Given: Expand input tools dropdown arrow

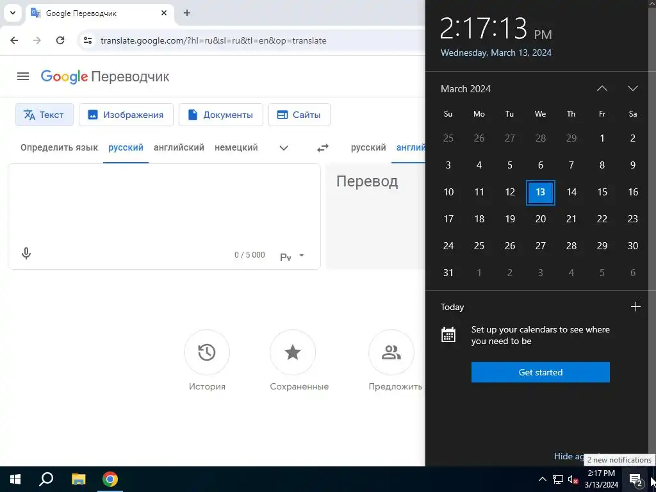Looking at the screenshot, I should point(302,256).
